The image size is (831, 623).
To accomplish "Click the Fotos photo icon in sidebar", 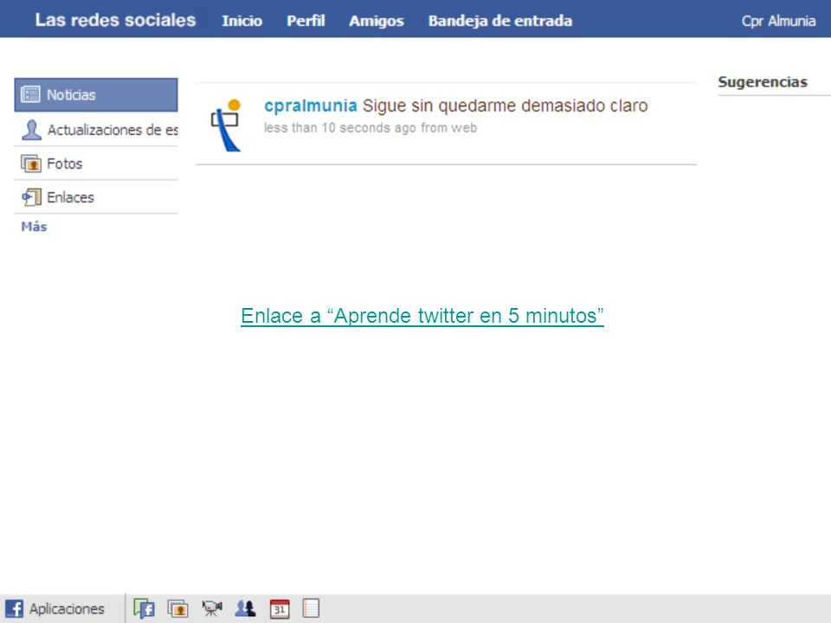I will point(31,164).
